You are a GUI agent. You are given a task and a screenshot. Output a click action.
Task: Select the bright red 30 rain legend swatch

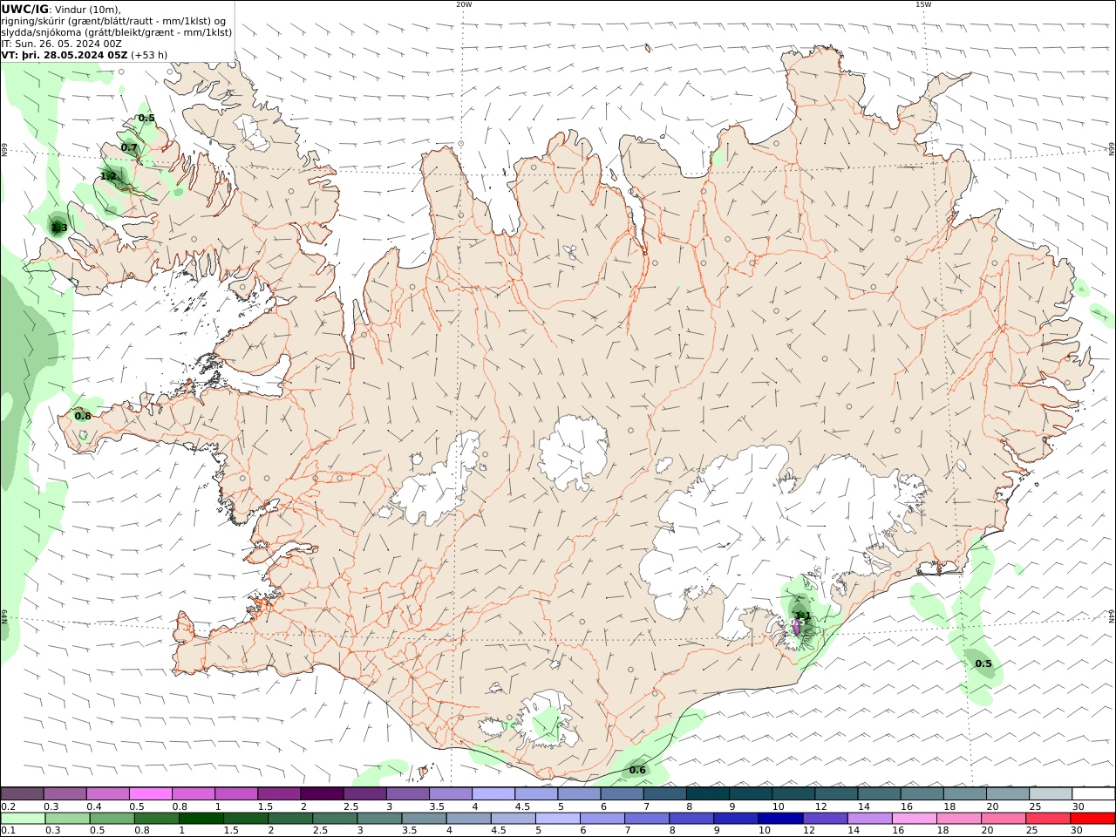tap(1092, 819)
